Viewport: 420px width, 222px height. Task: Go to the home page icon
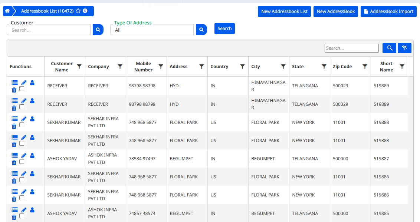pos(7,11)
